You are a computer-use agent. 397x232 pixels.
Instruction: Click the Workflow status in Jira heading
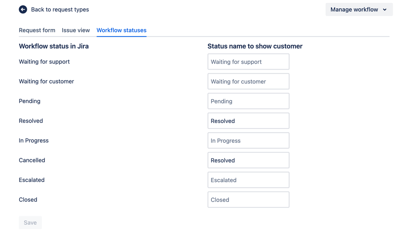click(x=54, y=46)
